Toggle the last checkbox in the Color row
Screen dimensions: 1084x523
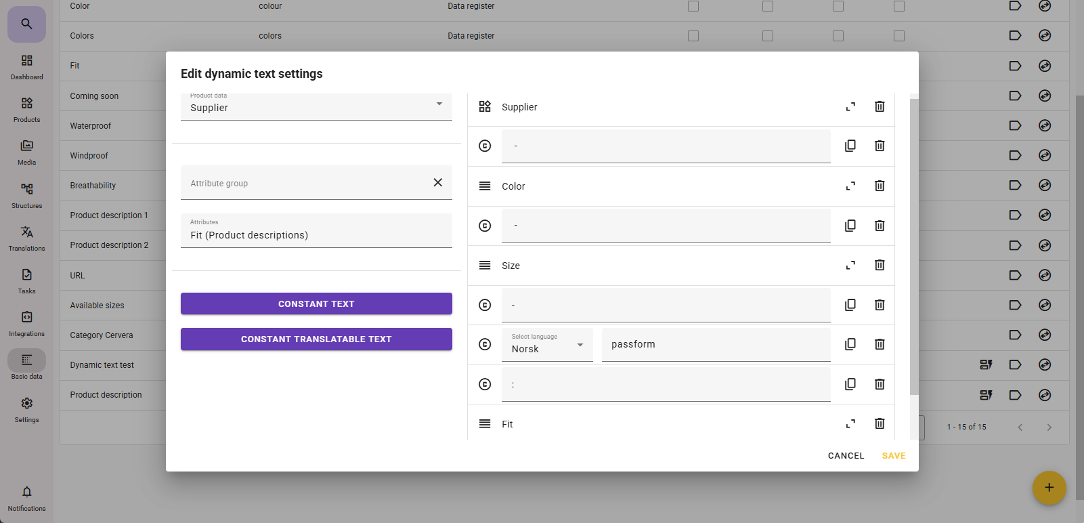click(898, 6)
